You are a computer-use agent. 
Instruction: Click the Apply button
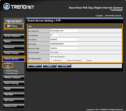pos(50,66)
